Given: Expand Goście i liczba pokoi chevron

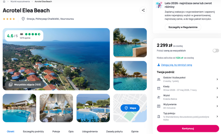Looking at the screenshot, I should [217, 79].
